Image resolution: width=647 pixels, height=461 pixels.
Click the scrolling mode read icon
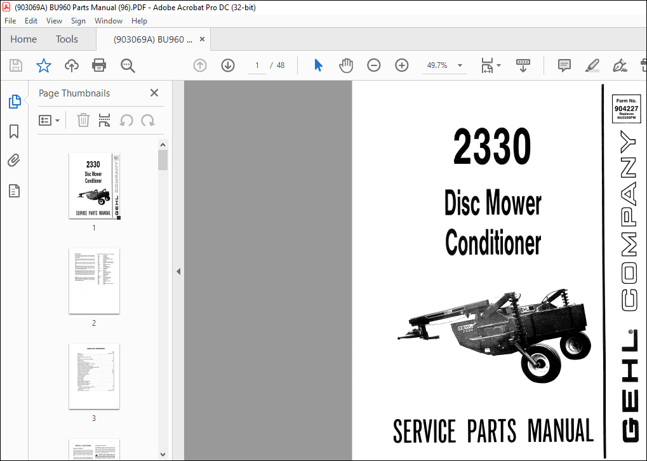523,65
